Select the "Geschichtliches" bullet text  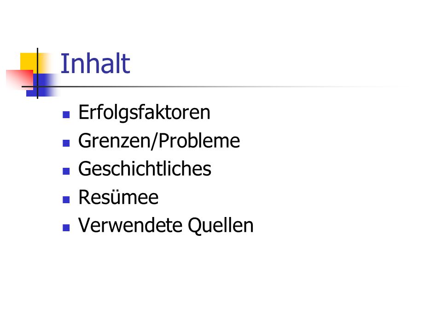pyautogui.click(x=145, y=169)
